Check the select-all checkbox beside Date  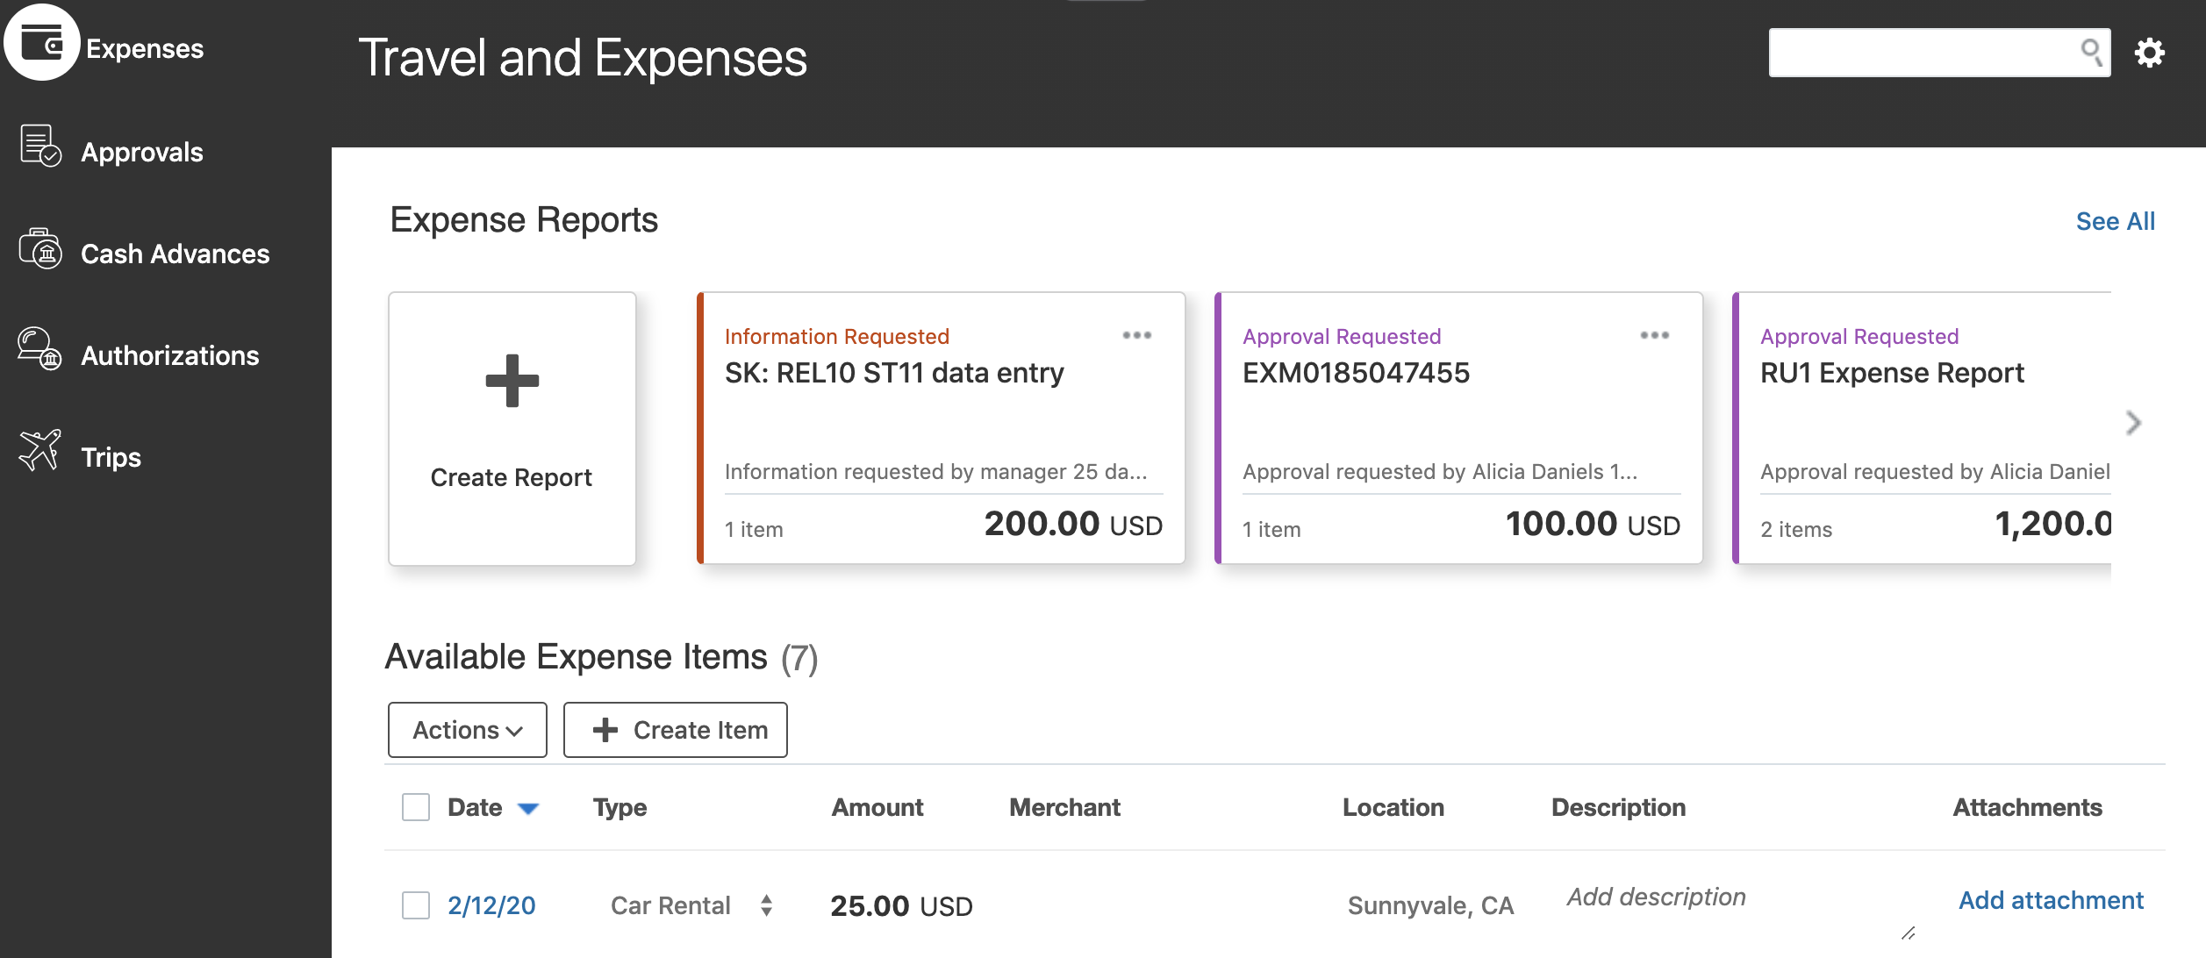pyautogui.click(x=416, y=807)
